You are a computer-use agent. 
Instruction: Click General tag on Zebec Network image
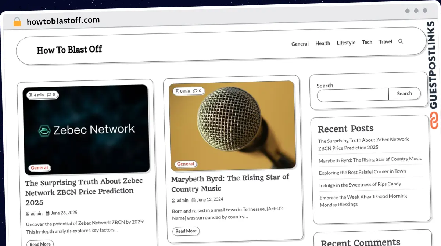click(x=39, y=168)
